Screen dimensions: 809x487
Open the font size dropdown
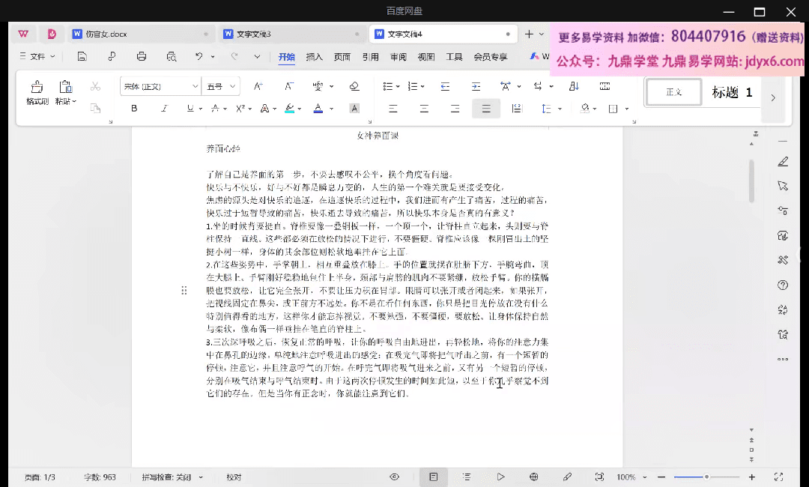click(x=234, y=87)
